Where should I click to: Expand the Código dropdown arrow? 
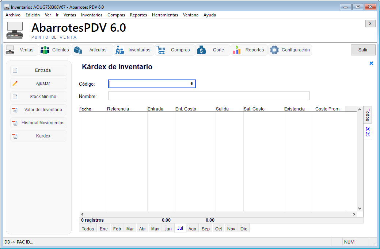click(x=191, y=84)
